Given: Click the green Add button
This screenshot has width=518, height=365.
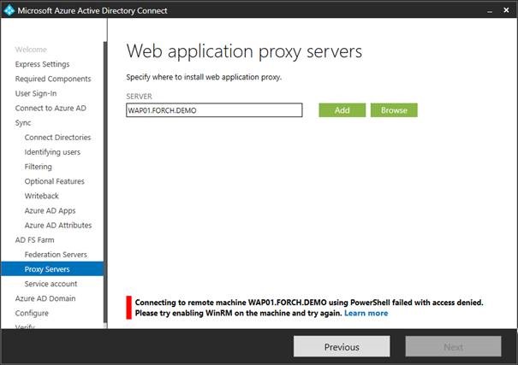Looking at the screenshot, I should click(342, 110).
